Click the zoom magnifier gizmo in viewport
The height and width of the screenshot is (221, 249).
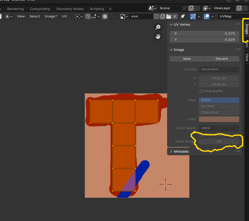[x=158, y=27]
